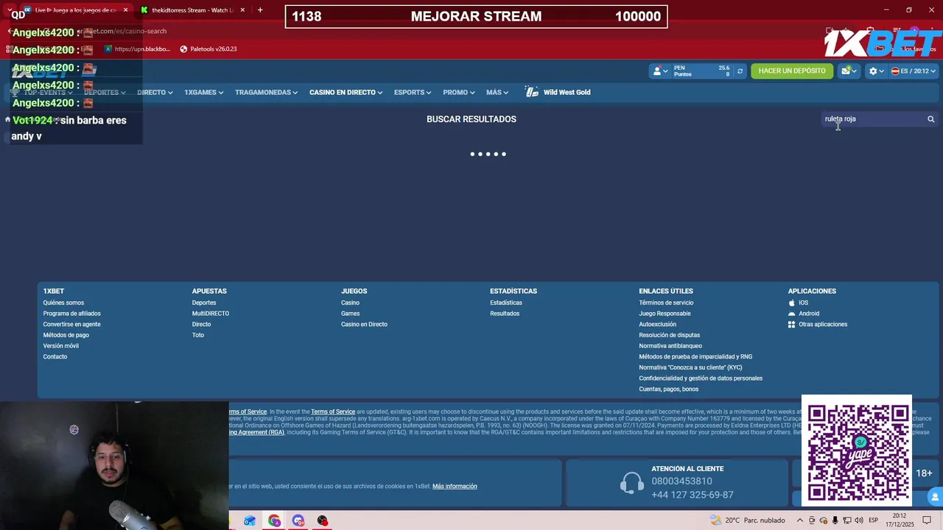Image resolution: width=943 pixels, height=530 pixels.
Task: Open the Paletools v26.0.23 bookmark
Action: [x=208, y=49]
